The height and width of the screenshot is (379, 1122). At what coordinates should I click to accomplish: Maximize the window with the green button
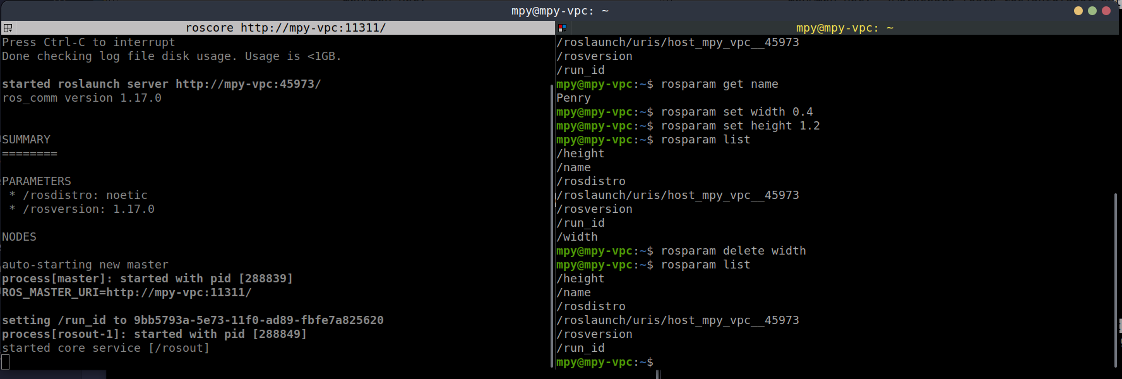click(x=1092, y=11)
